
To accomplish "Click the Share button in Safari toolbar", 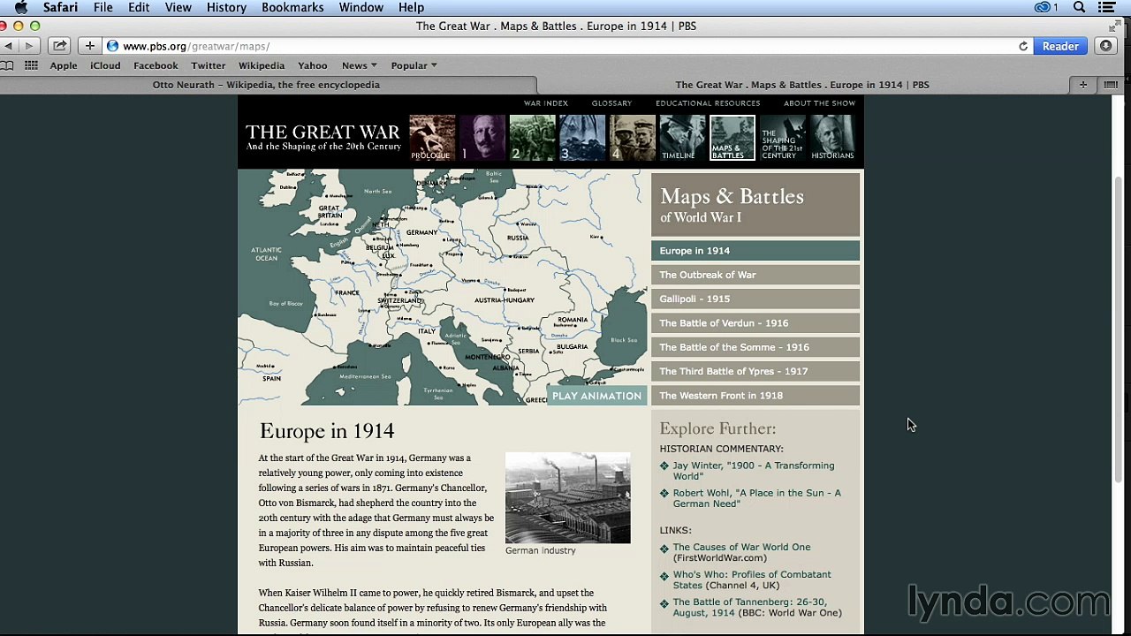I will [59, 46].
